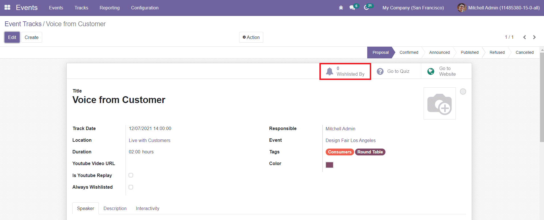Image resolution: width=544 pixels, height=220 pixels.
Task: Open the activities clock icon
Action: (366, 8)
